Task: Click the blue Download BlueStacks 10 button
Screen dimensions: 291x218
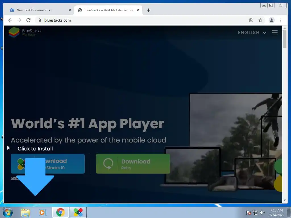Action: pyautogui.click(x=48, y=164)
